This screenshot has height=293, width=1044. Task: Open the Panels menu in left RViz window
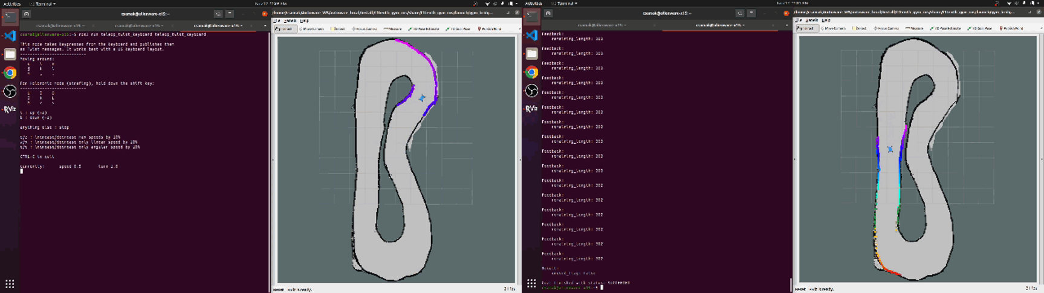290,21
